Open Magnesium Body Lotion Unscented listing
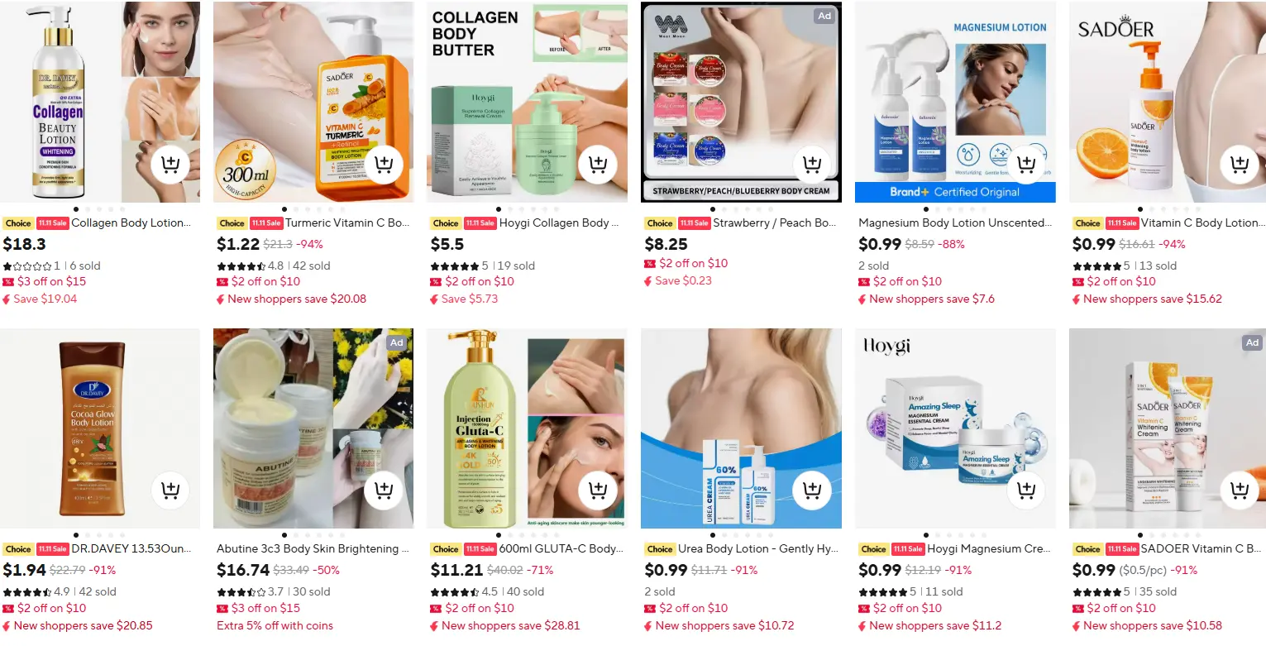 click(955, 223)
